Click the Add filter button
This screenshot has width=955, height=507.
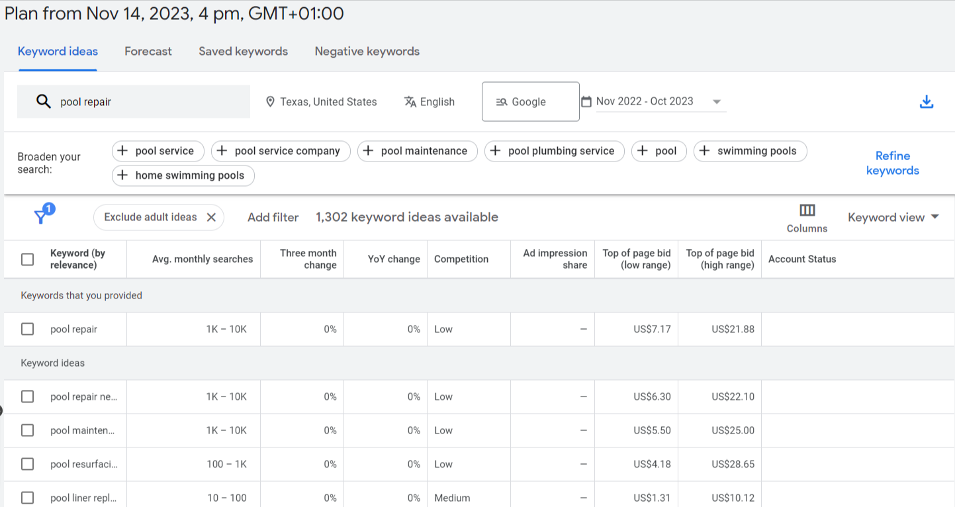(x=273, y=217)
